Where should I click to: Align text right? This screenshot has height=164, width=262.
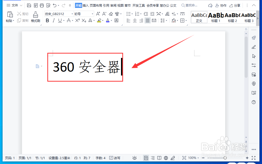pos(141,20)
